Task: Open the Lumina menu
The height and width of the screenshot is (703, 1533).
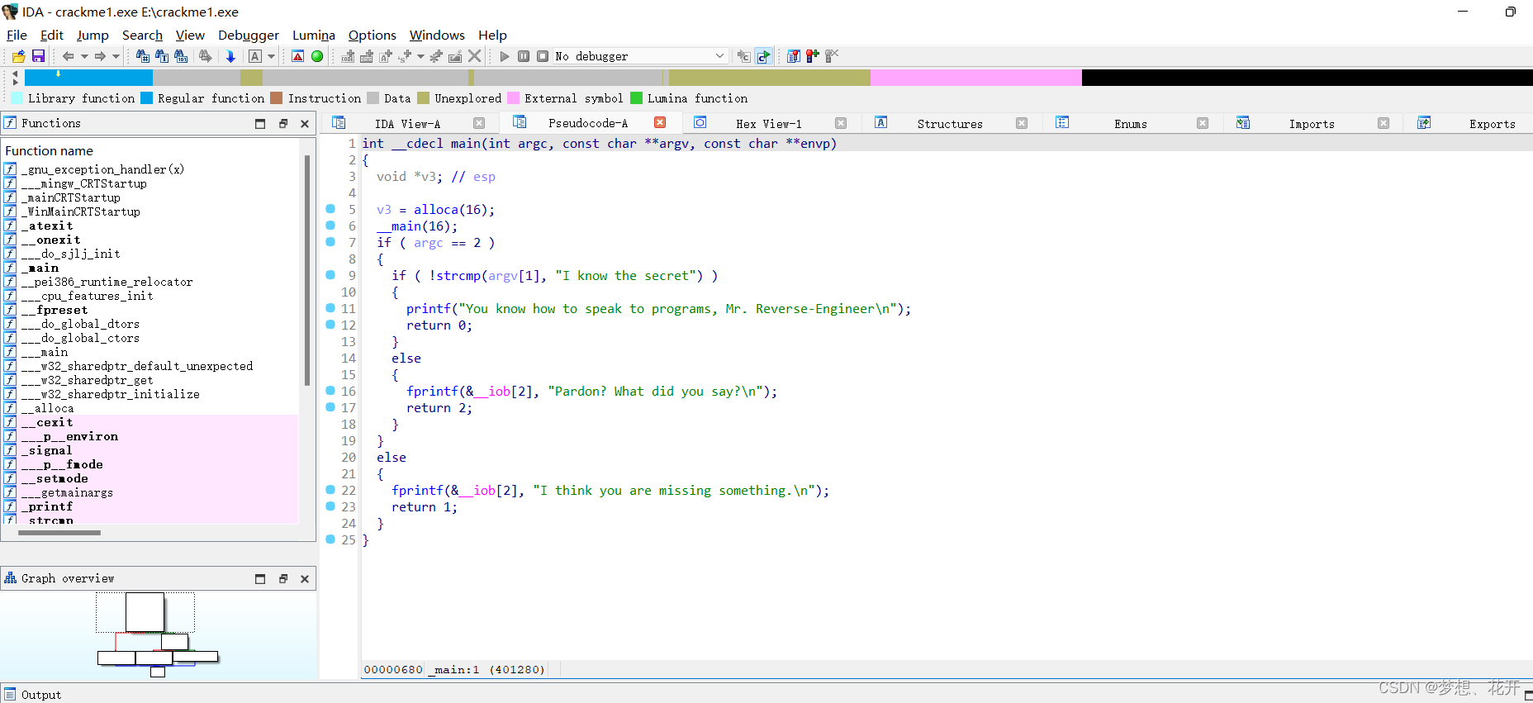Action: coord(314,35)
